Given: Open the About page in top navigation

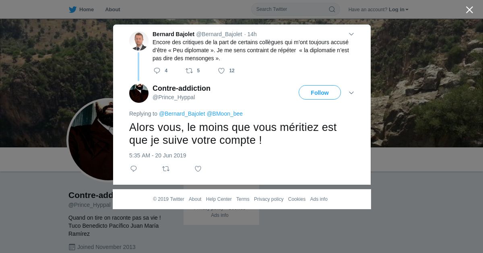Looking at the screenshot, I should (113, 10).
